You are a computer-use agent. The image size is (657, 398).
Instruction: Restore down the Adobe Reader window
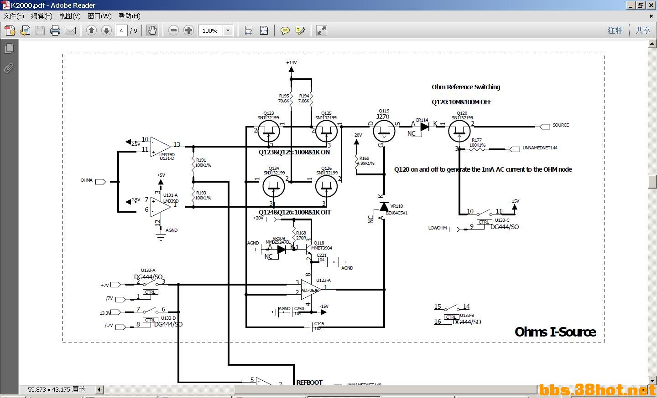(641, 5)
